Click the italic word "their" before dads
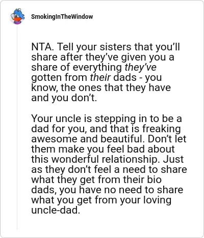Image resolution: width=204 pixels, height=238 pixels. [100, 77]
